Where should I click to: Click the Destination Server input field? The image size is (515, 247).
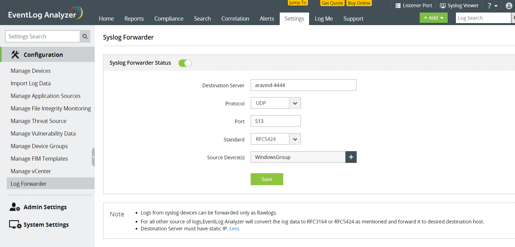tap(303, 85)
